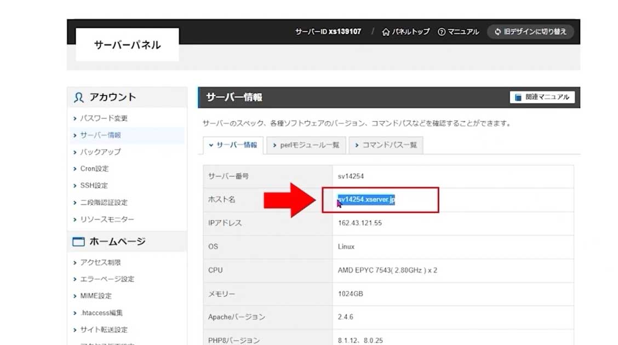Screen dimensions: 618x345
Task: Switch to the コマンドパス一覧 tab
Action: tap(386, 145)
